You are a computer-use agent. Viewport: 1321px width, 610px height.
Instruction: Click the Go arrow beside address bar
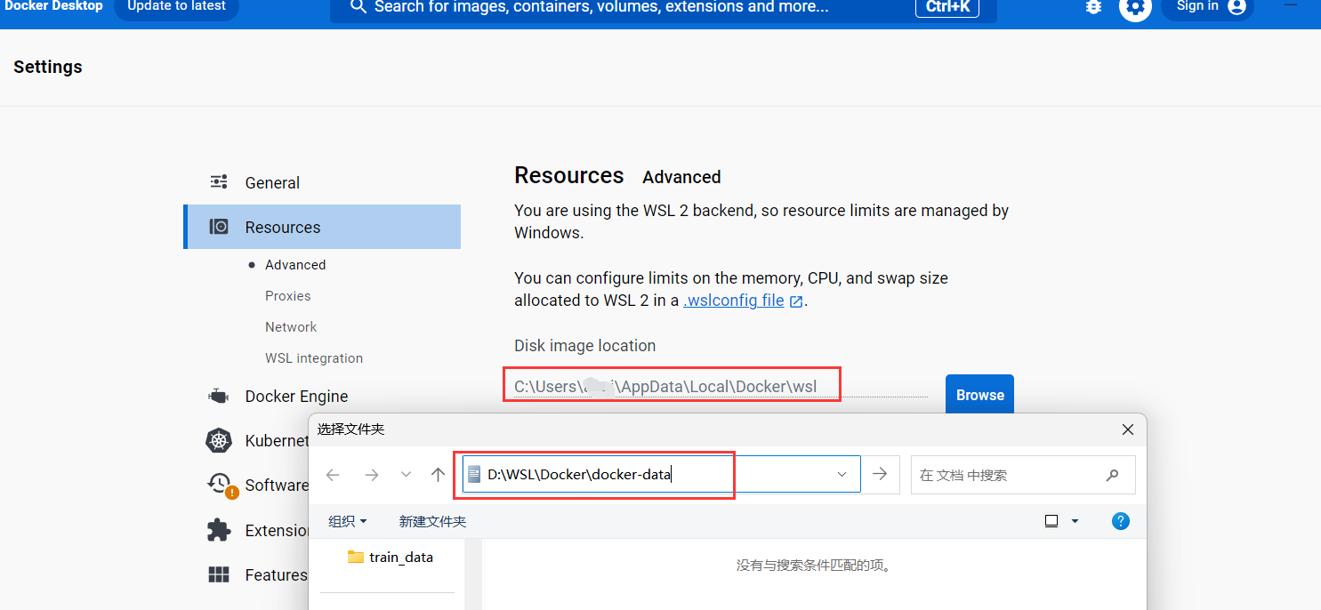tap(880, 474)
